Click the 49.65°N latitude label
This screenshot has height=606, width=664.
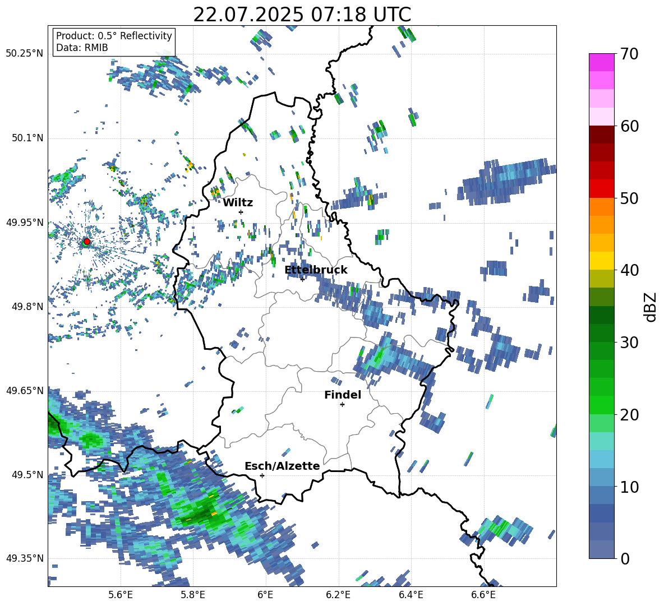pyautogui.click(x=25, y=390)
